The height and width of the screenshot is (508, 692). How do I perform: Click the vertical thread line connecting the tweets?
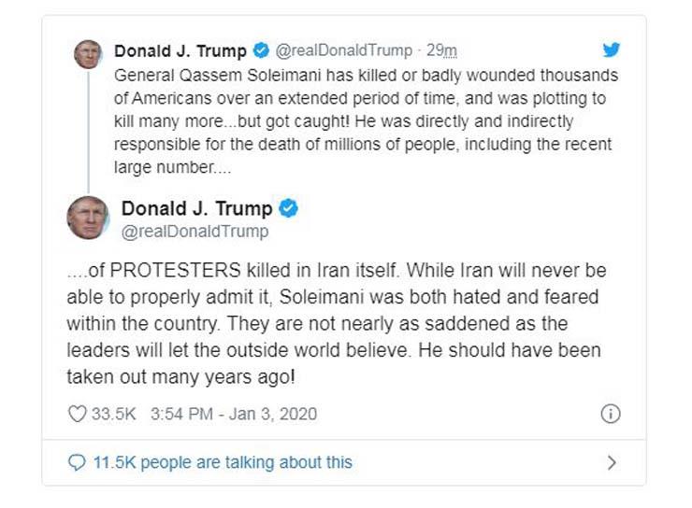88,131
